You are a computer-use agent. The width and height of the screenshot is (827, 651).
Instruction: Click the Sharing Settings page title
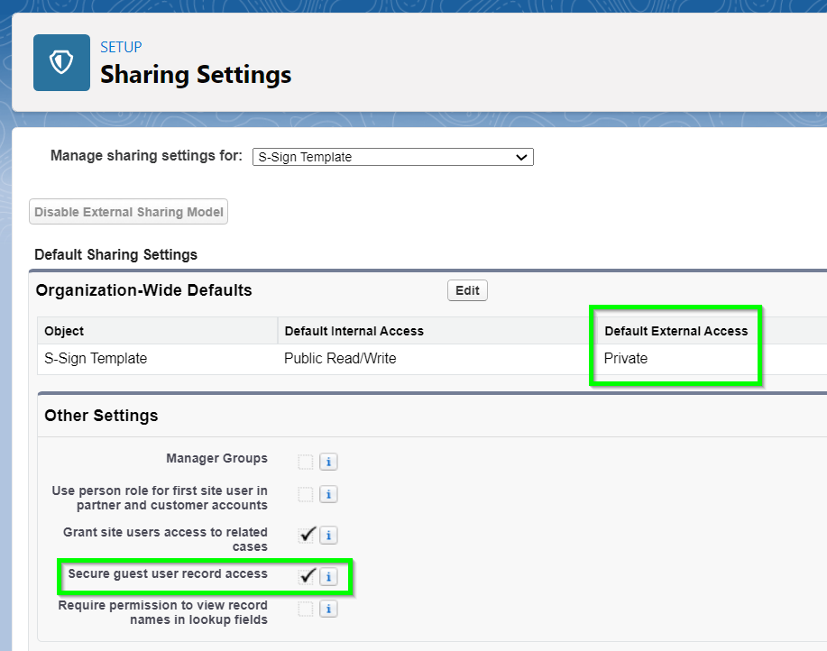click(196, 74)
